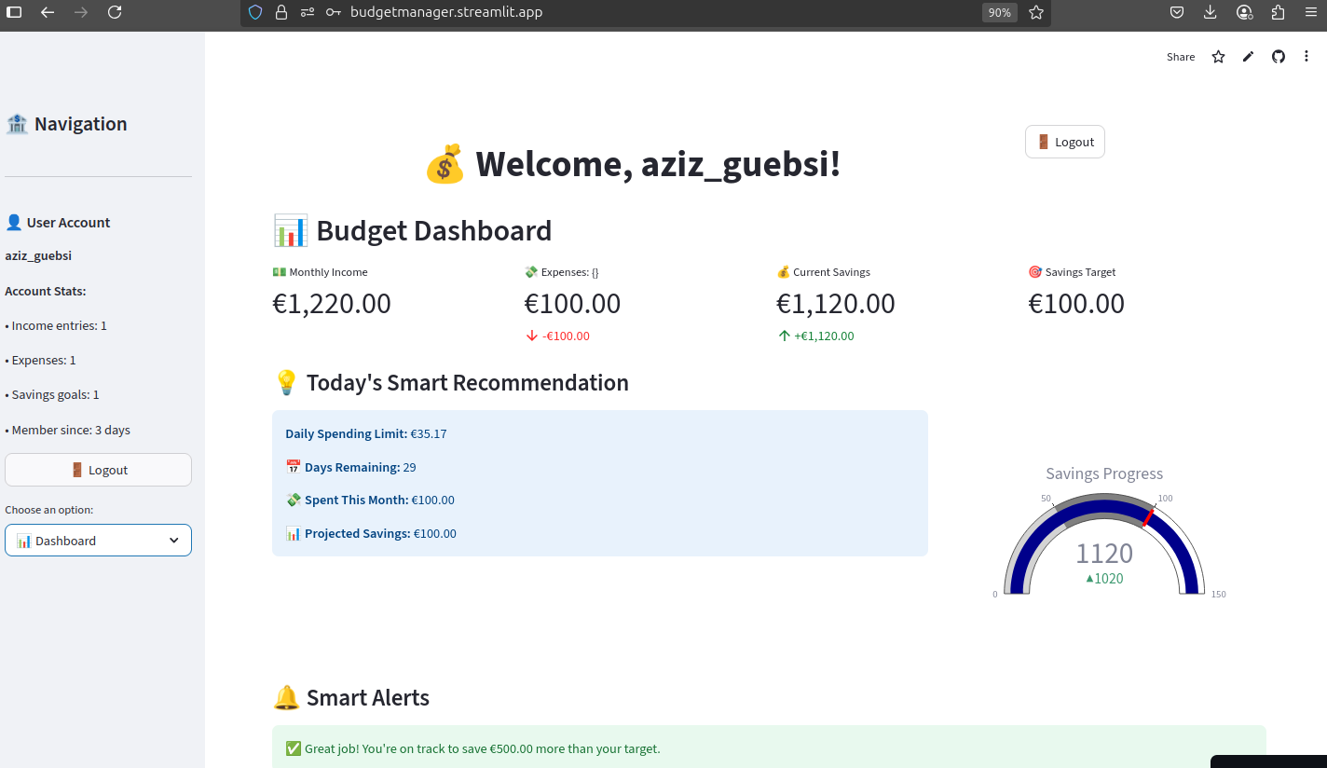Click the 90% zoom indicator control
This screenshot has height=768, width=1327.
click(999, 12)
